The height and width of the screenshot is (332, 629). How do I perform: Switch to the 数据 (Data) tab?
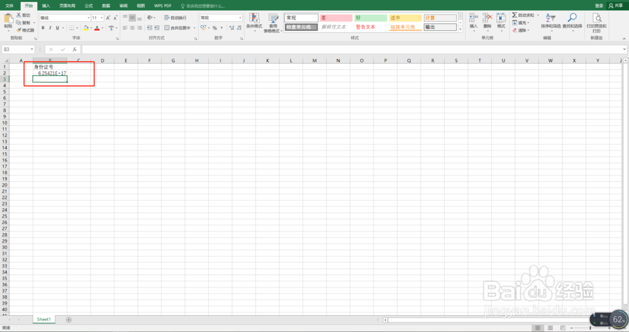pyautogui.click(x=106, y=6)
